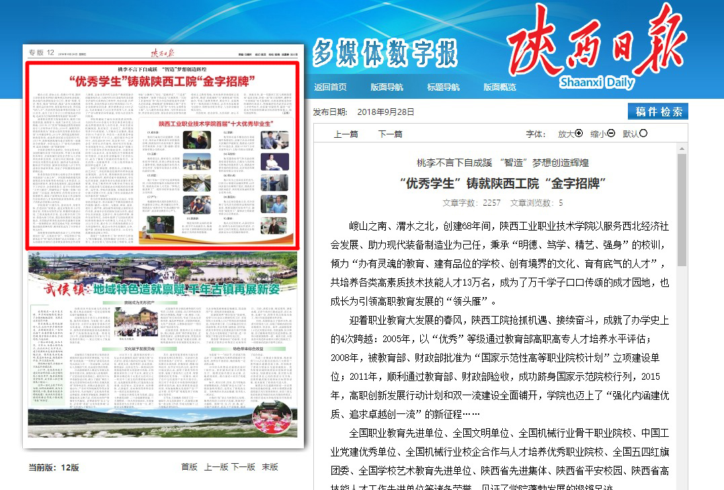Viewport: 724px width, 490px height.
Task: Click the 放大 plus-circle font icon
Action: (579, 134)
